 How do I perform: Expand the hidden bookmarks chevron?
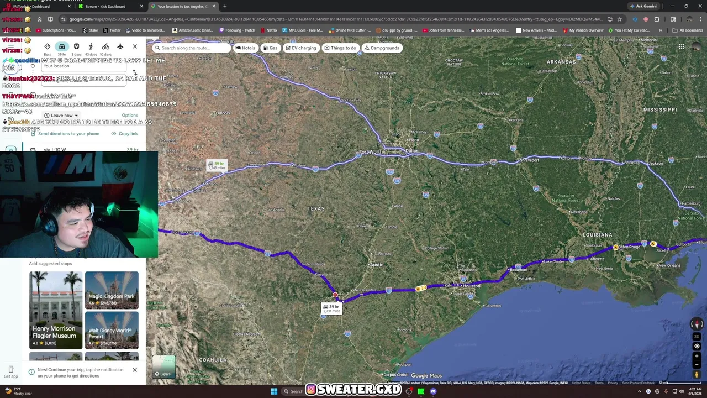tap(661, 30)
